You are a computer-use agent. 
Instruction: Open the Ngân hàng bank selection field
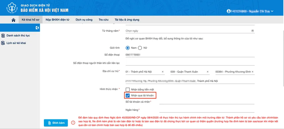click(x=207, y=110)
